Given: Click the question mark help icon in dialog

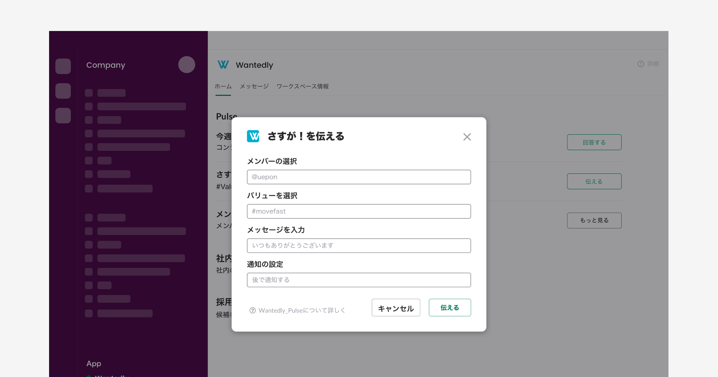Looking at the screenshot, I should (253, 310).
